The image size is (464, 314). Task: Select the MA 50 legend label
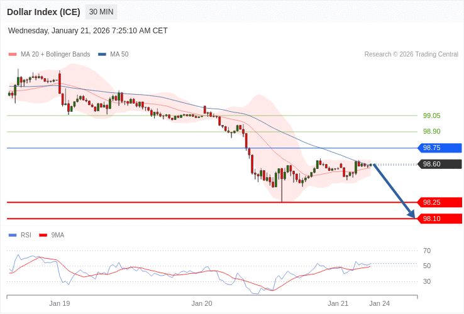[x=119, y=55]
